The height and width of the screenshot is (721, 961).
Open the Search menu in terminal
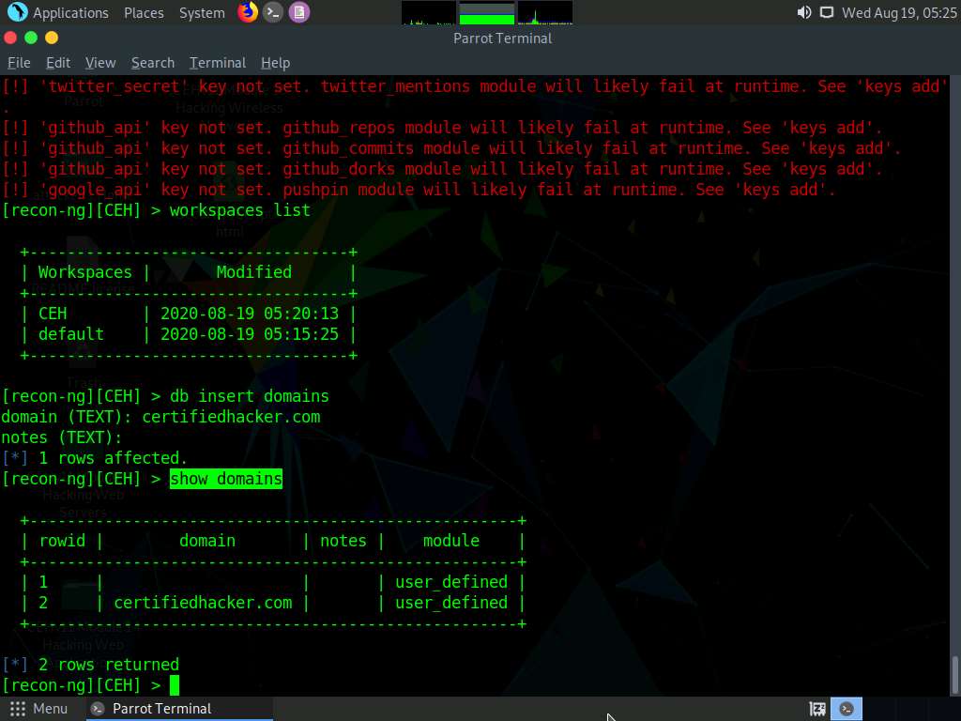coord(153,63)
